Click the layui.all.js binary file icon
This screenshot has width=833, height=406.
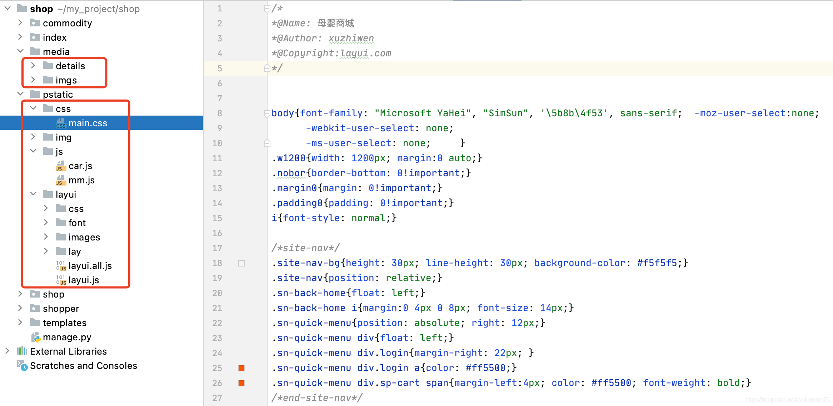point(60,266)
